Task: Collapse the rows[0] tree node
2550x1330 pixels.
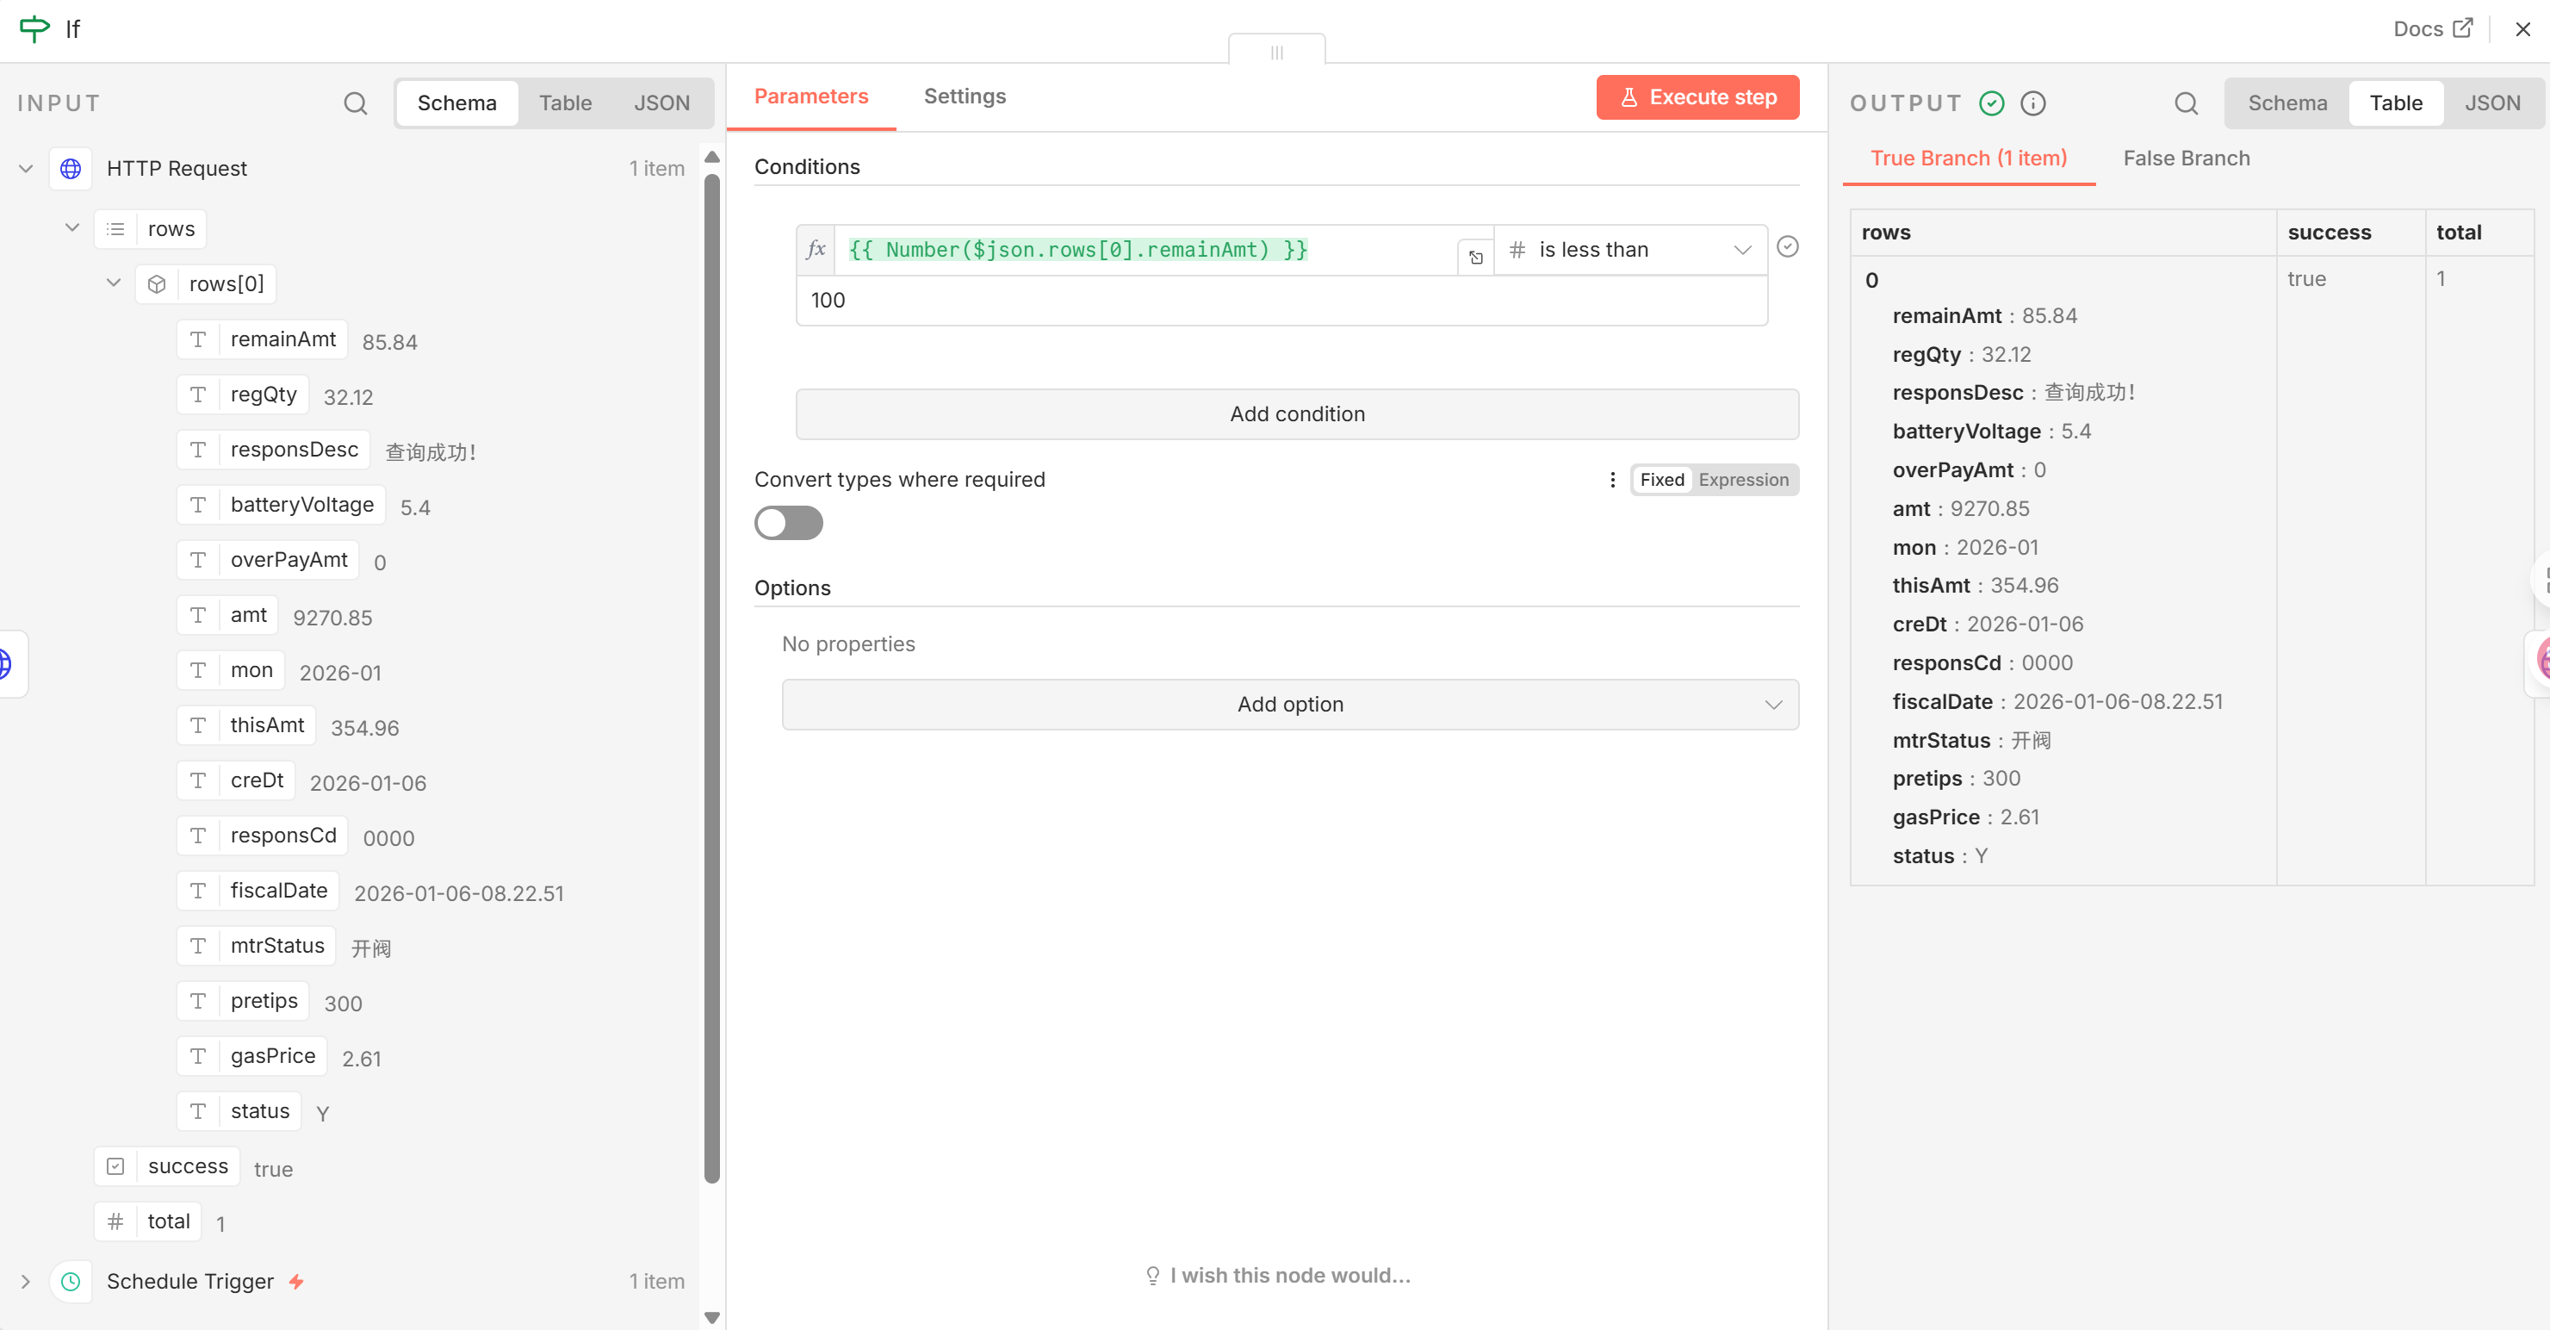Action: (x=114, y=283)
